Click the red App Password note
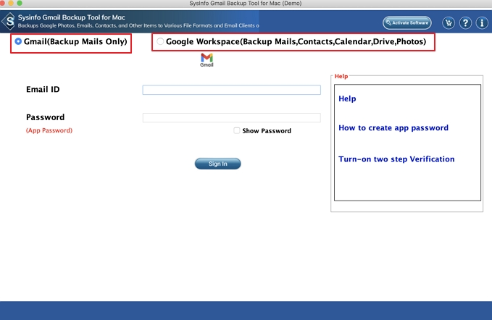Image resolution: width=492 pixels, height=320 pixels. click(49, 130)
